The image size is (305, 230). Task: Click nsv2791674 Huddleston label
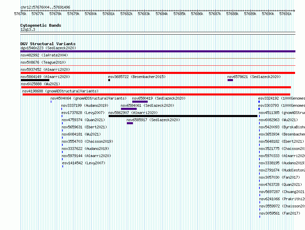click(x=282, y=170)
